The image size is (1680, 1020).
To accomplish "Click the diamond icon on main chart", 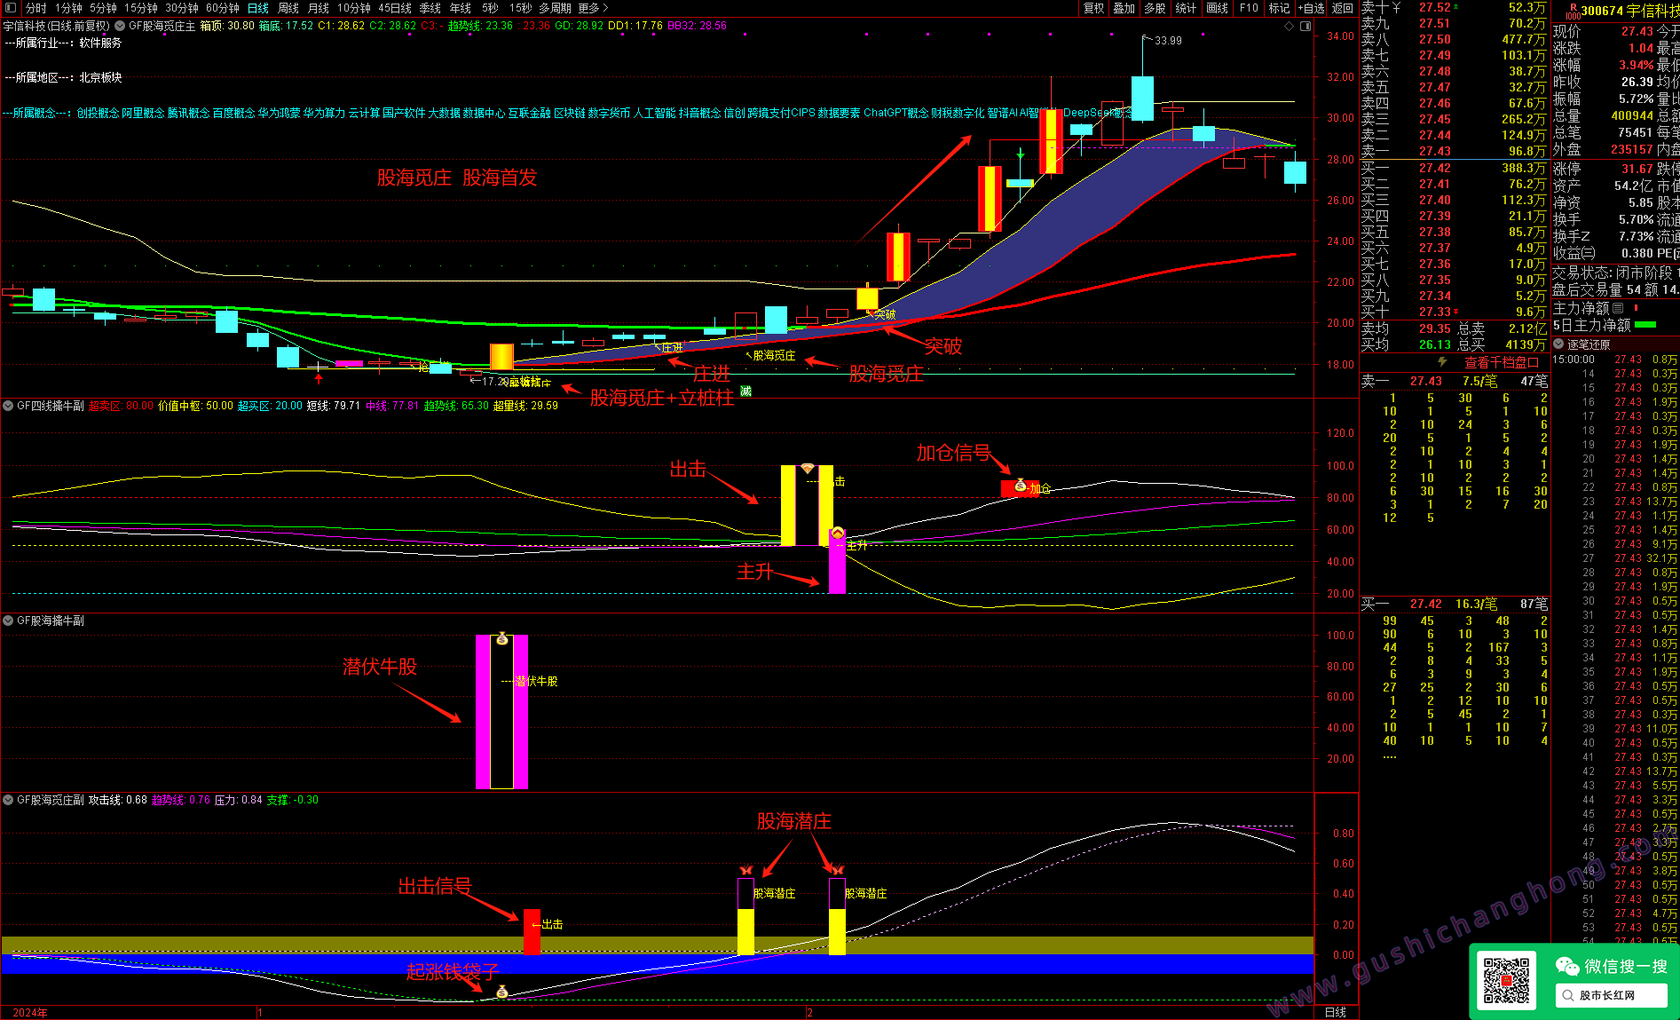I will pos(1290,26).
